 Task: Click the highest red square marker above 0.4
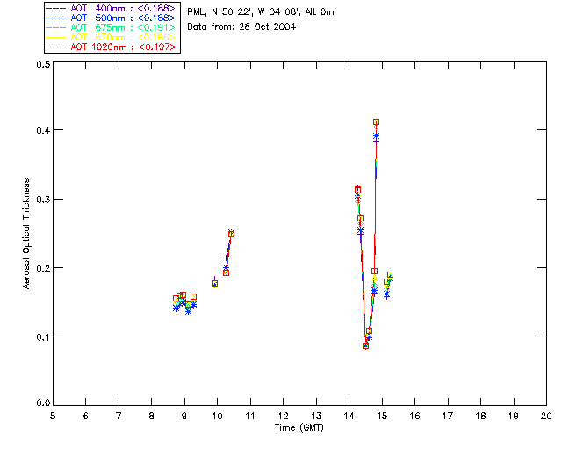pyautogui.click(x=376, y=122)
